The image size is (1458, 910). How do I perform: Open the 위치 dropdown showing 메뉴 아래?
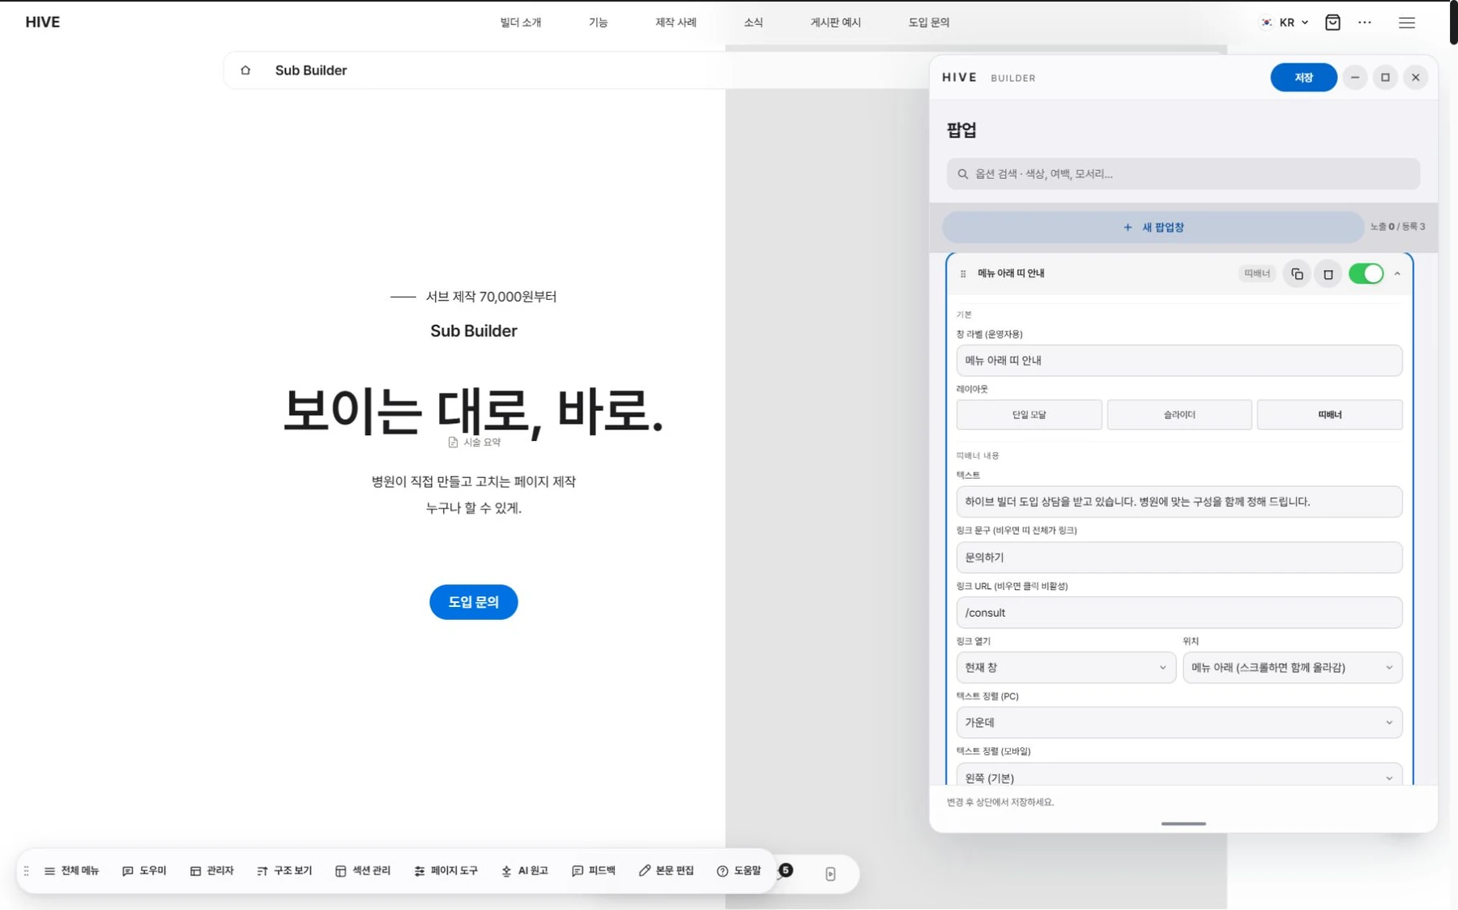click(1292, 668)
